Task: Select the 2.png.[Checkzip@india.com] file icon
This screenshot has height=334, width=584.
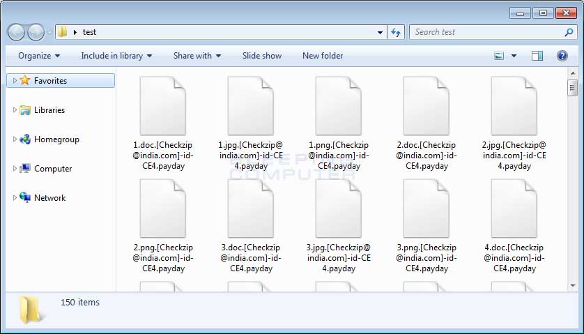Action: pos(163,208)
